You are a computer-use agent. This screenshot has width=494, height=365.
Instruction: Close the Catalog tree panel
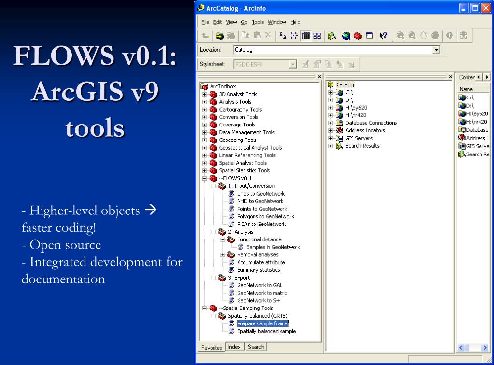click(x=450, y=77)
